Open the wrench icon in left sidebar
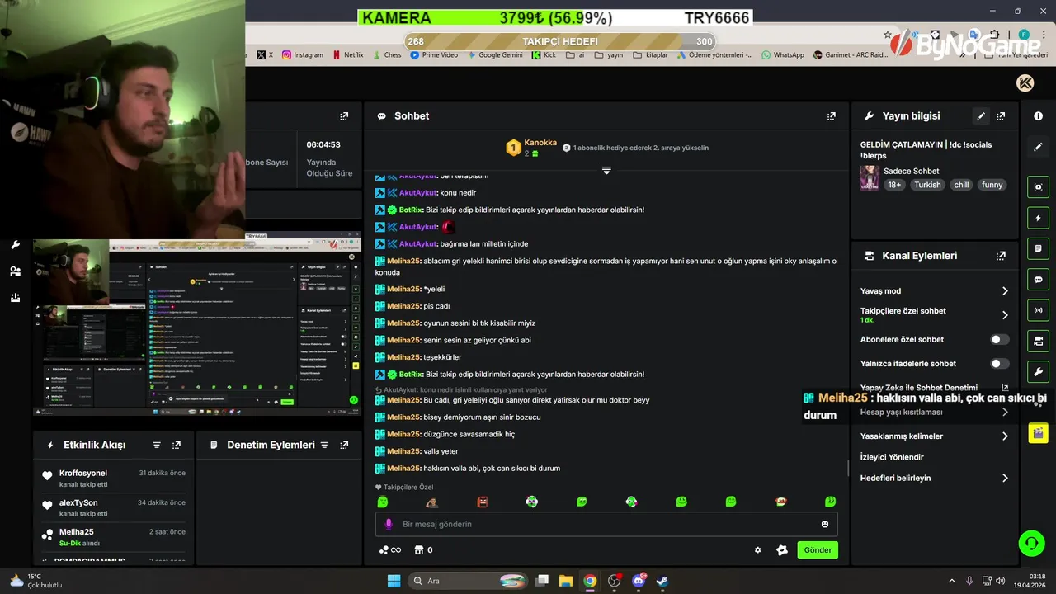1056x594 pixels. click(x=15, y=245)
